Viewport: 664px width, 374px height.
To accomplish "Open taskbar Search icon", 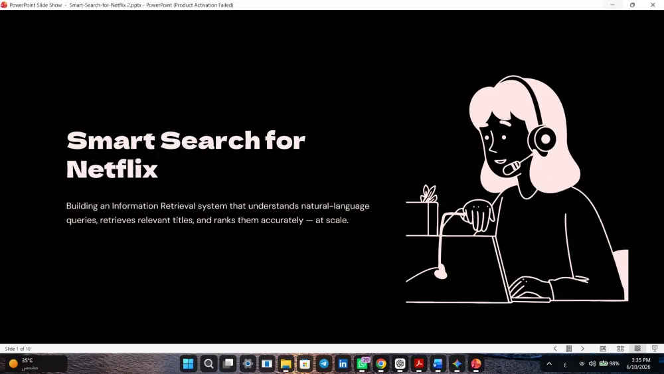I will 208,364.
